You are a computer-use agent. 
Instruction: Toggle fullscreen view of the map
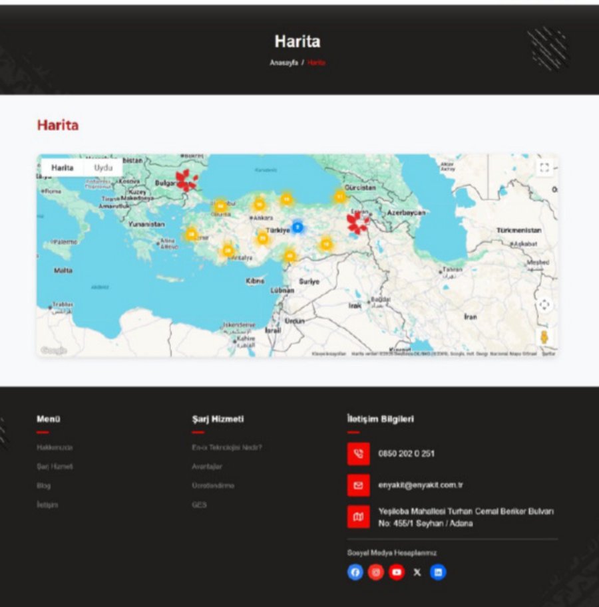tap(544, 168)
